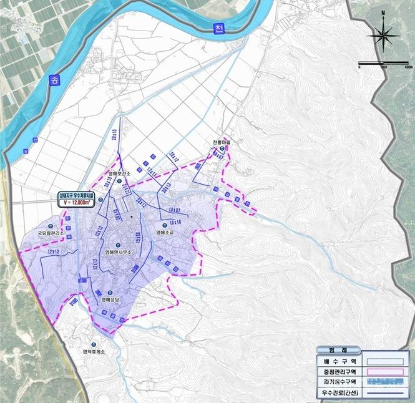Click the 과거침수구역 blue legend swatch
This screenshot has height=403, width=415.
coord(386,382)
